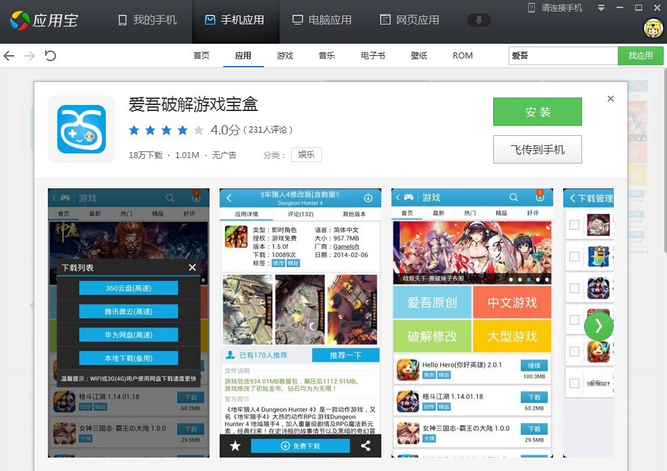Select 游戏 in the navigation bar
The width and height of the screenshot is (667, 471).
(x=285, y=56)
